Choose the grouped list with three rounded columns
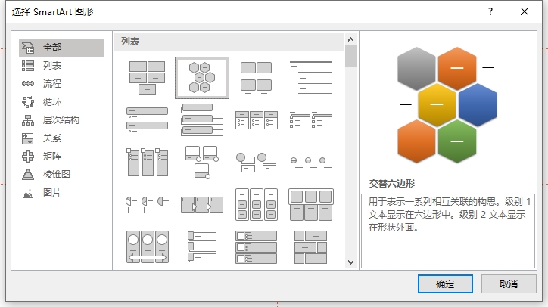Screen dimensions: 548x307 tap(256, 205)
